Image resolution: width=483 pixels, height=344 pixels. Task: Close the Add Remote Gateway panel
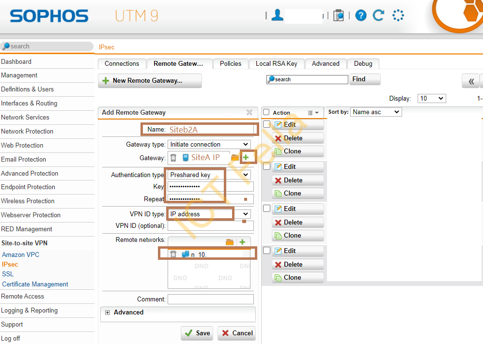click(x=249, y=112)
